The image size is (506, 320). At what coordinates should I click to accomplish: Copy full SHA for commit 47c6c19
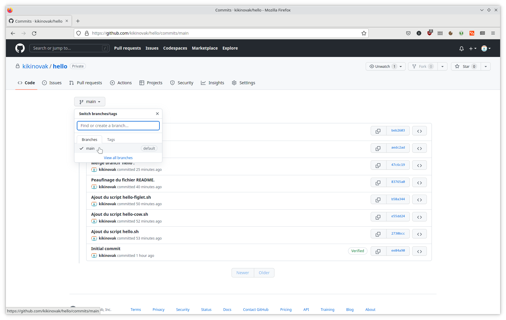coord(378,165)
